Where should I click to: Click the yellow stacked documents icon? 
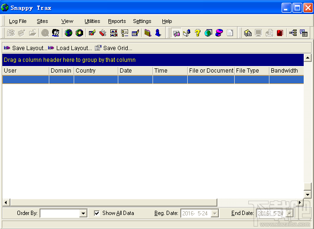click(248, 33)
